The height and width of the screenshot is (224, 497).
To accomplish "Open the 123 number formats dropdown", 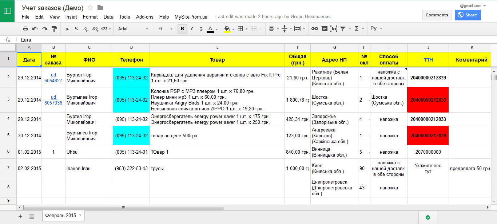I will 106,29.
